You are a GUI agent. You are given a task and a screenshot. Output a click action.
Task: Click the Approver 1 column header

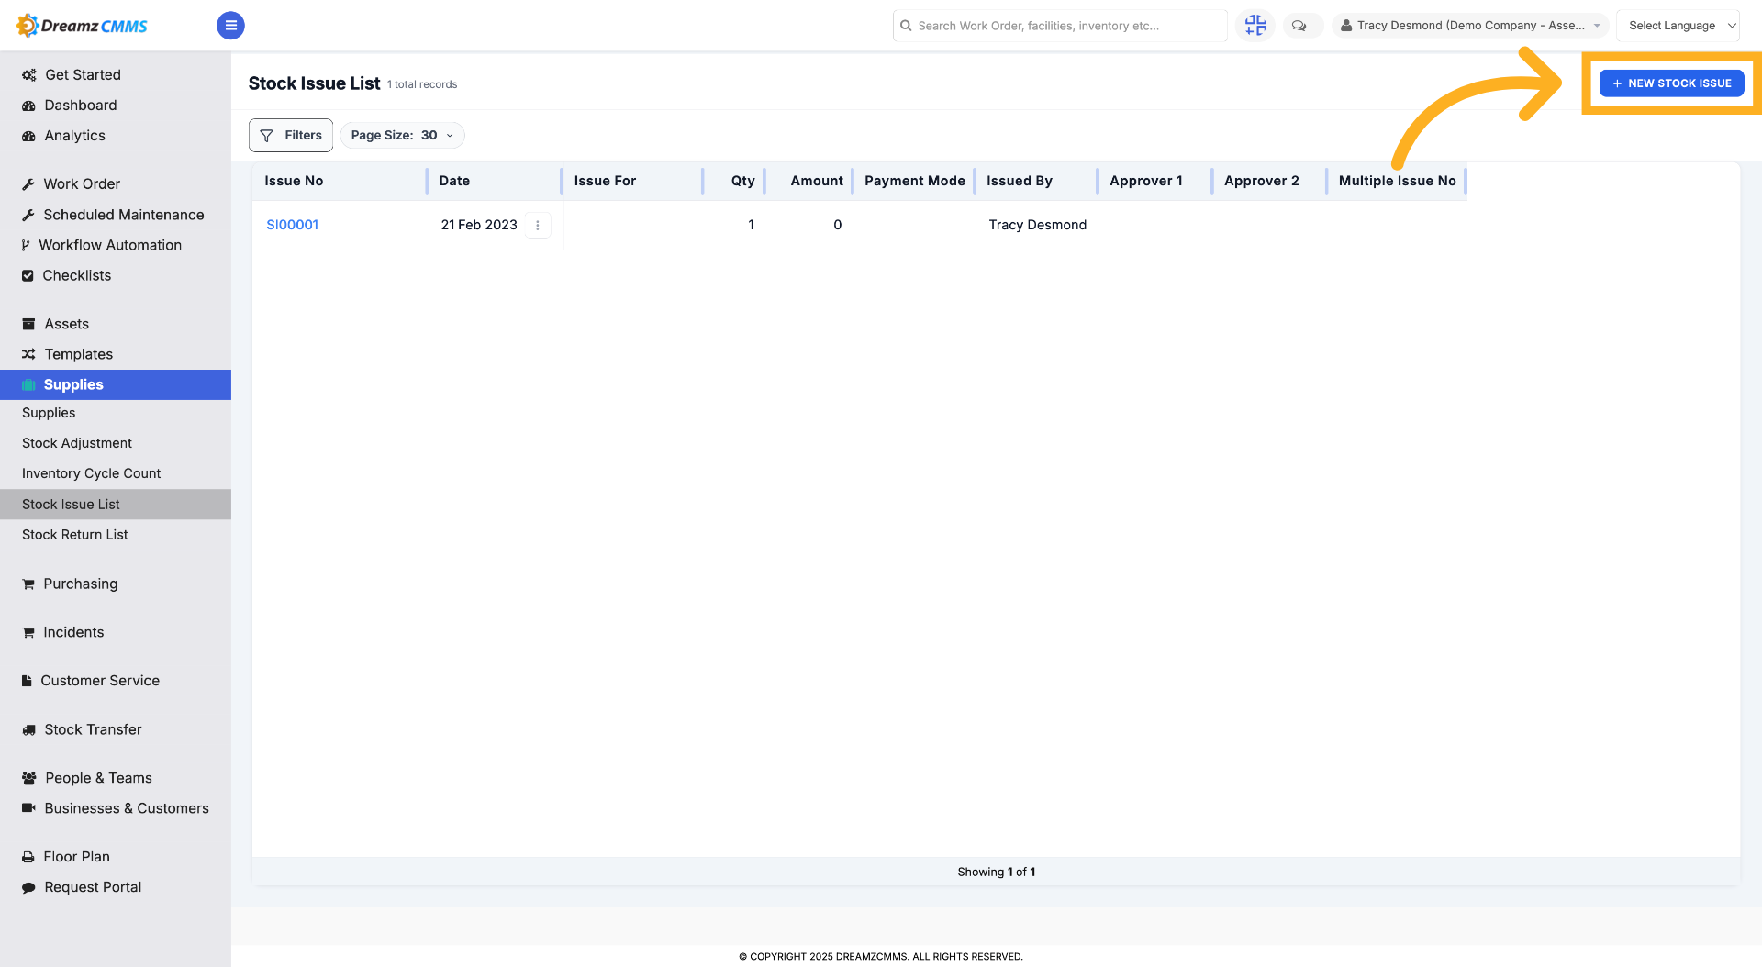(1146, 181)
